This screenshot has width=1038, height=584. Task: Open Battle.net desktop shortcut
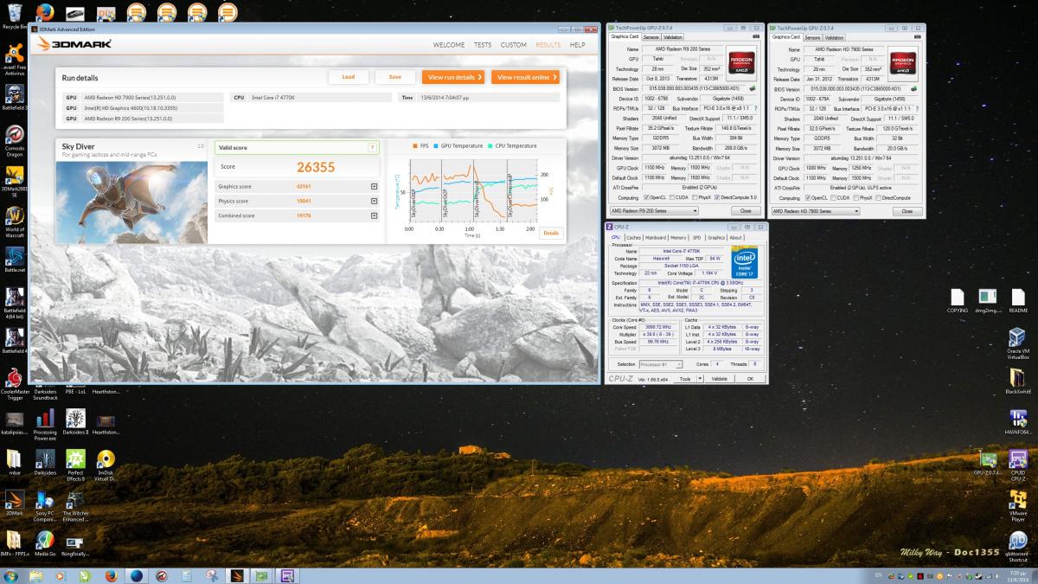(14, 260)
